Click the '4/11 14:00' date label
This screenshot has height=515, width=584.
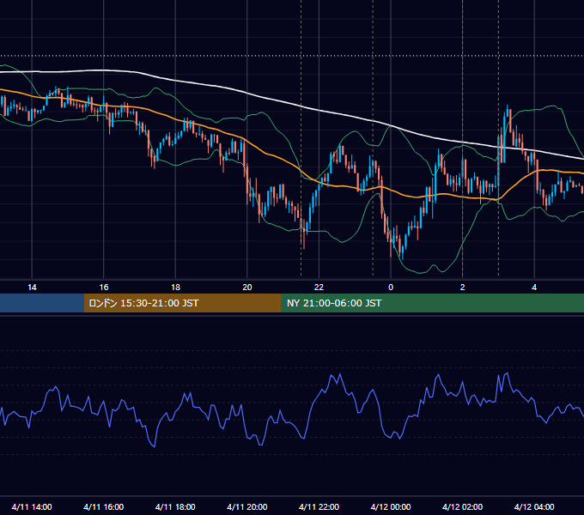[32, 506]
